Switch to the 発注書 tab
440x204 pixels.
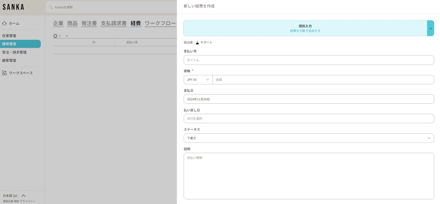click(89, 23)
